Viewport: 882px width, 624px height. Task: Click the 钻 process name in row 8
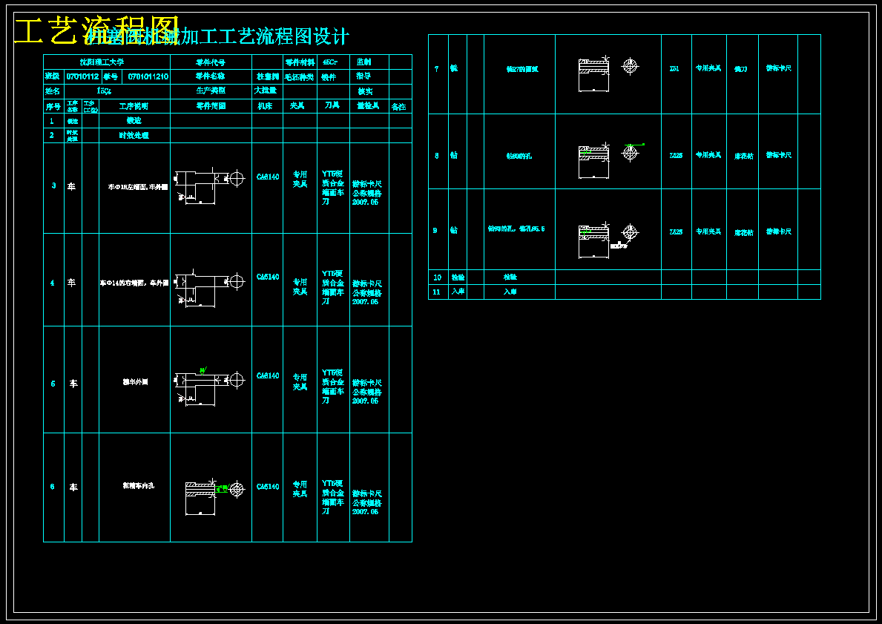(x=453, y=156)
